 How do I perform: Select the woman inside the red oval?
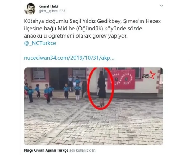102,89
